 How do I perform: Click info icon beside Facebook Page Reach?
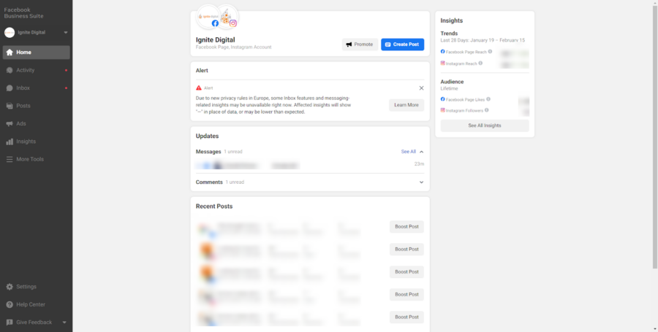(490, 52)
